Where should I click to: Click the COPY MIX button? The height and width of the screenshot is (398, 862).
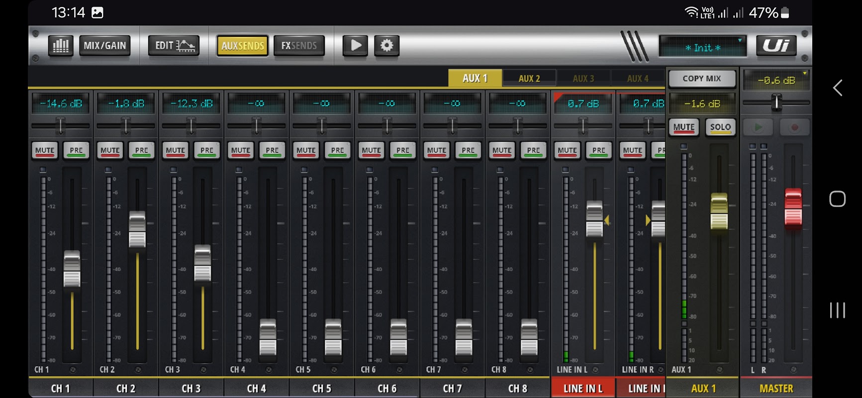(701, 79)
